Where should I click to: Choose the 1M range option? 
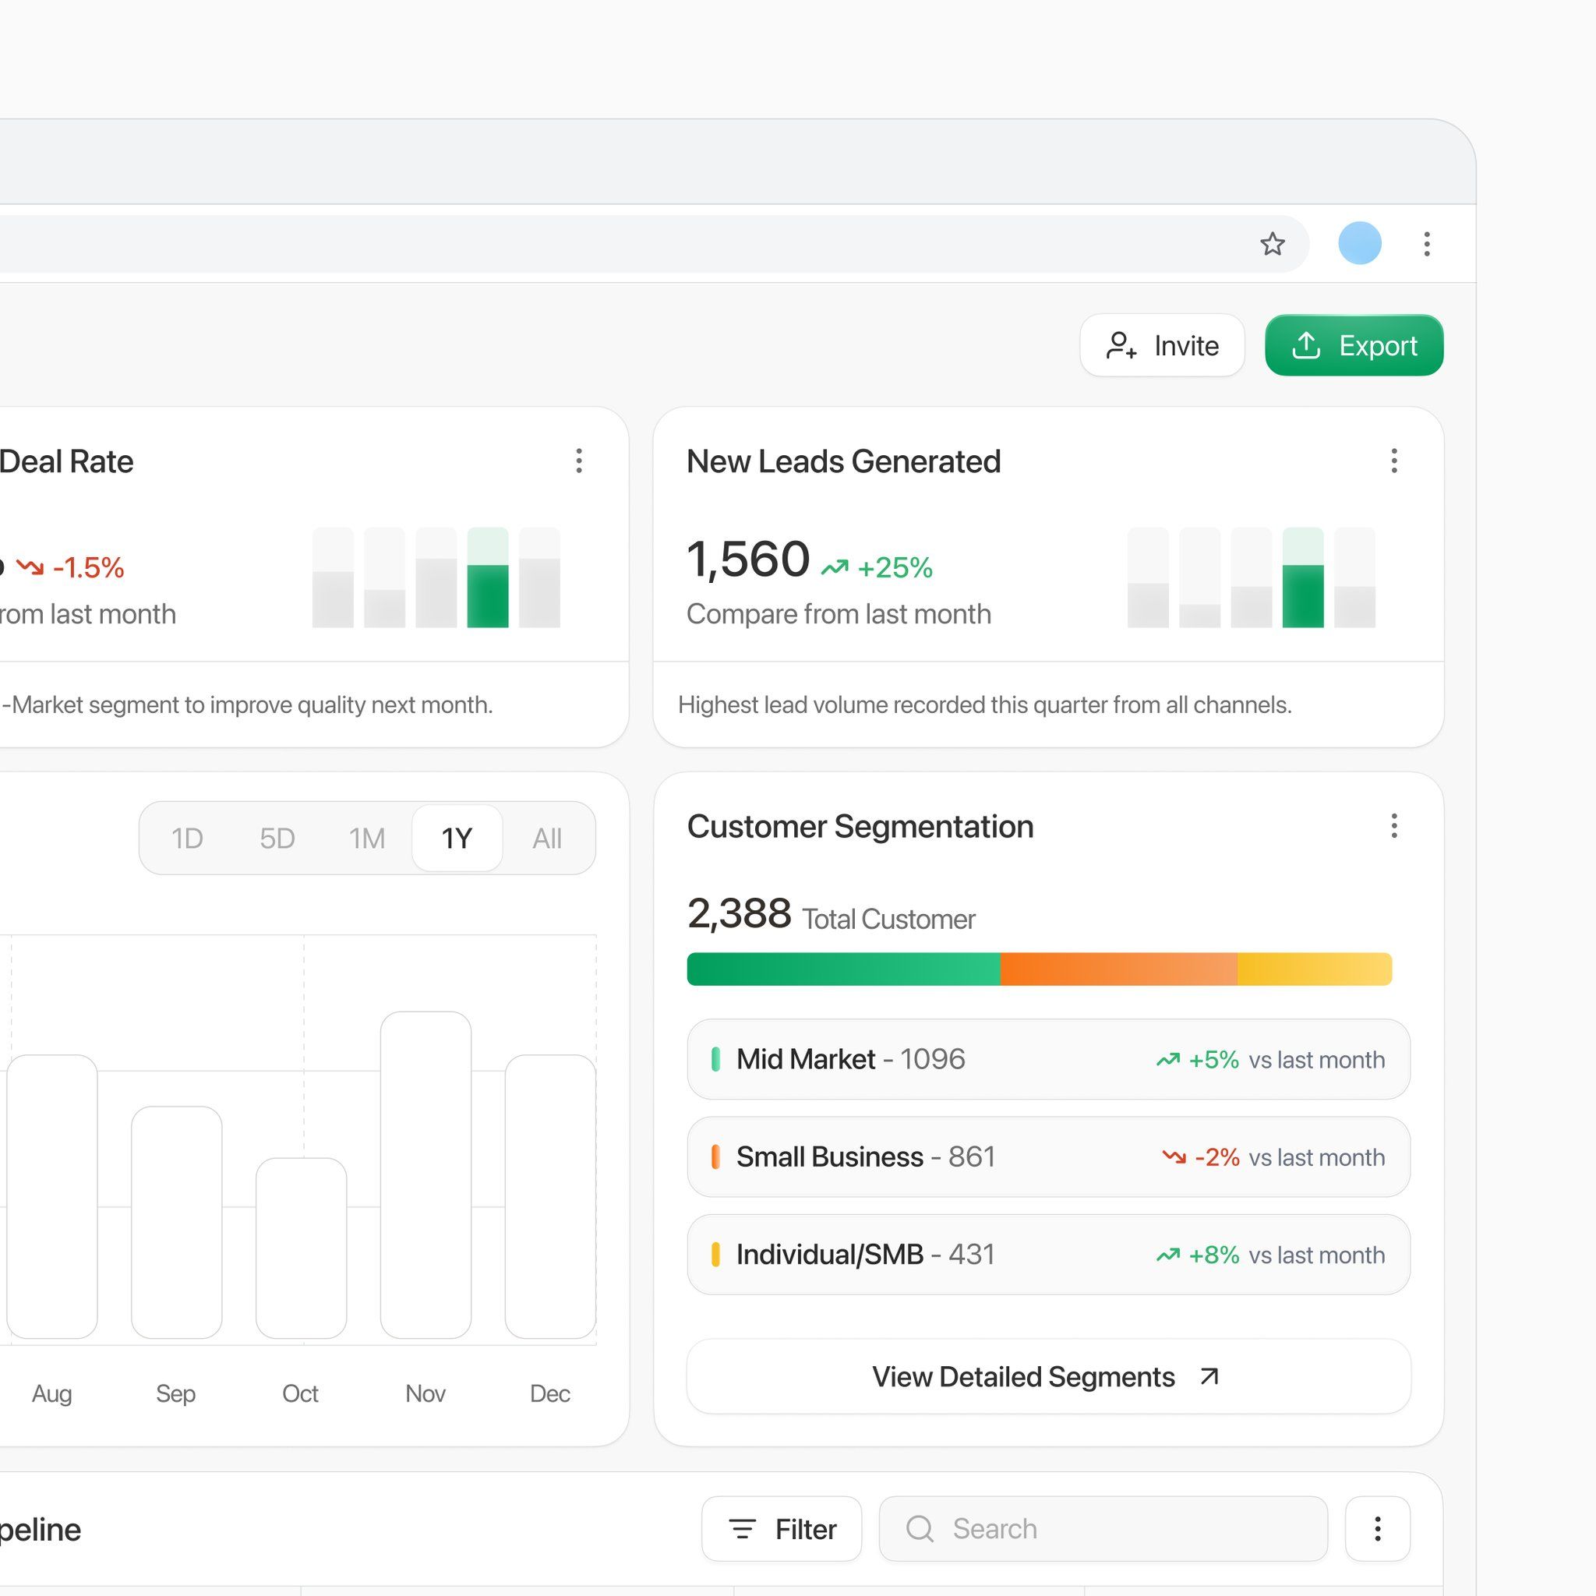[x=367, y=839]
